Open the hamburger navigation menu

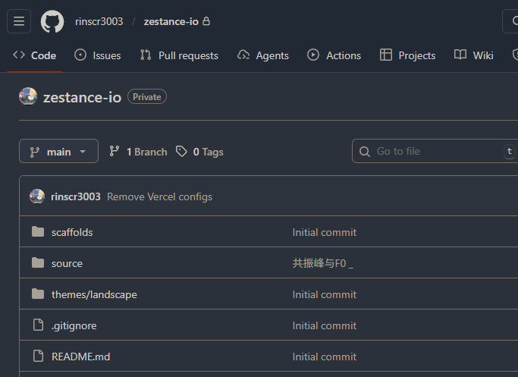pyautogui.click(x=19, y=21)
